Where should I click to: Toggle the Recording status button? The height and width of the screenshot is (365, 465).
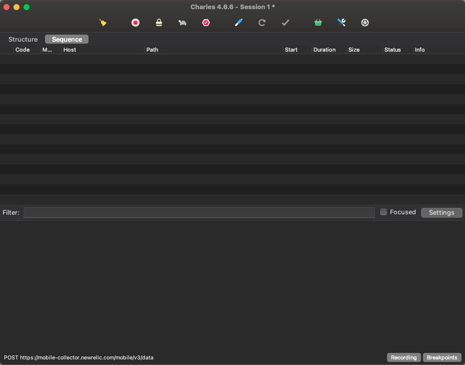tap(404, 357)
